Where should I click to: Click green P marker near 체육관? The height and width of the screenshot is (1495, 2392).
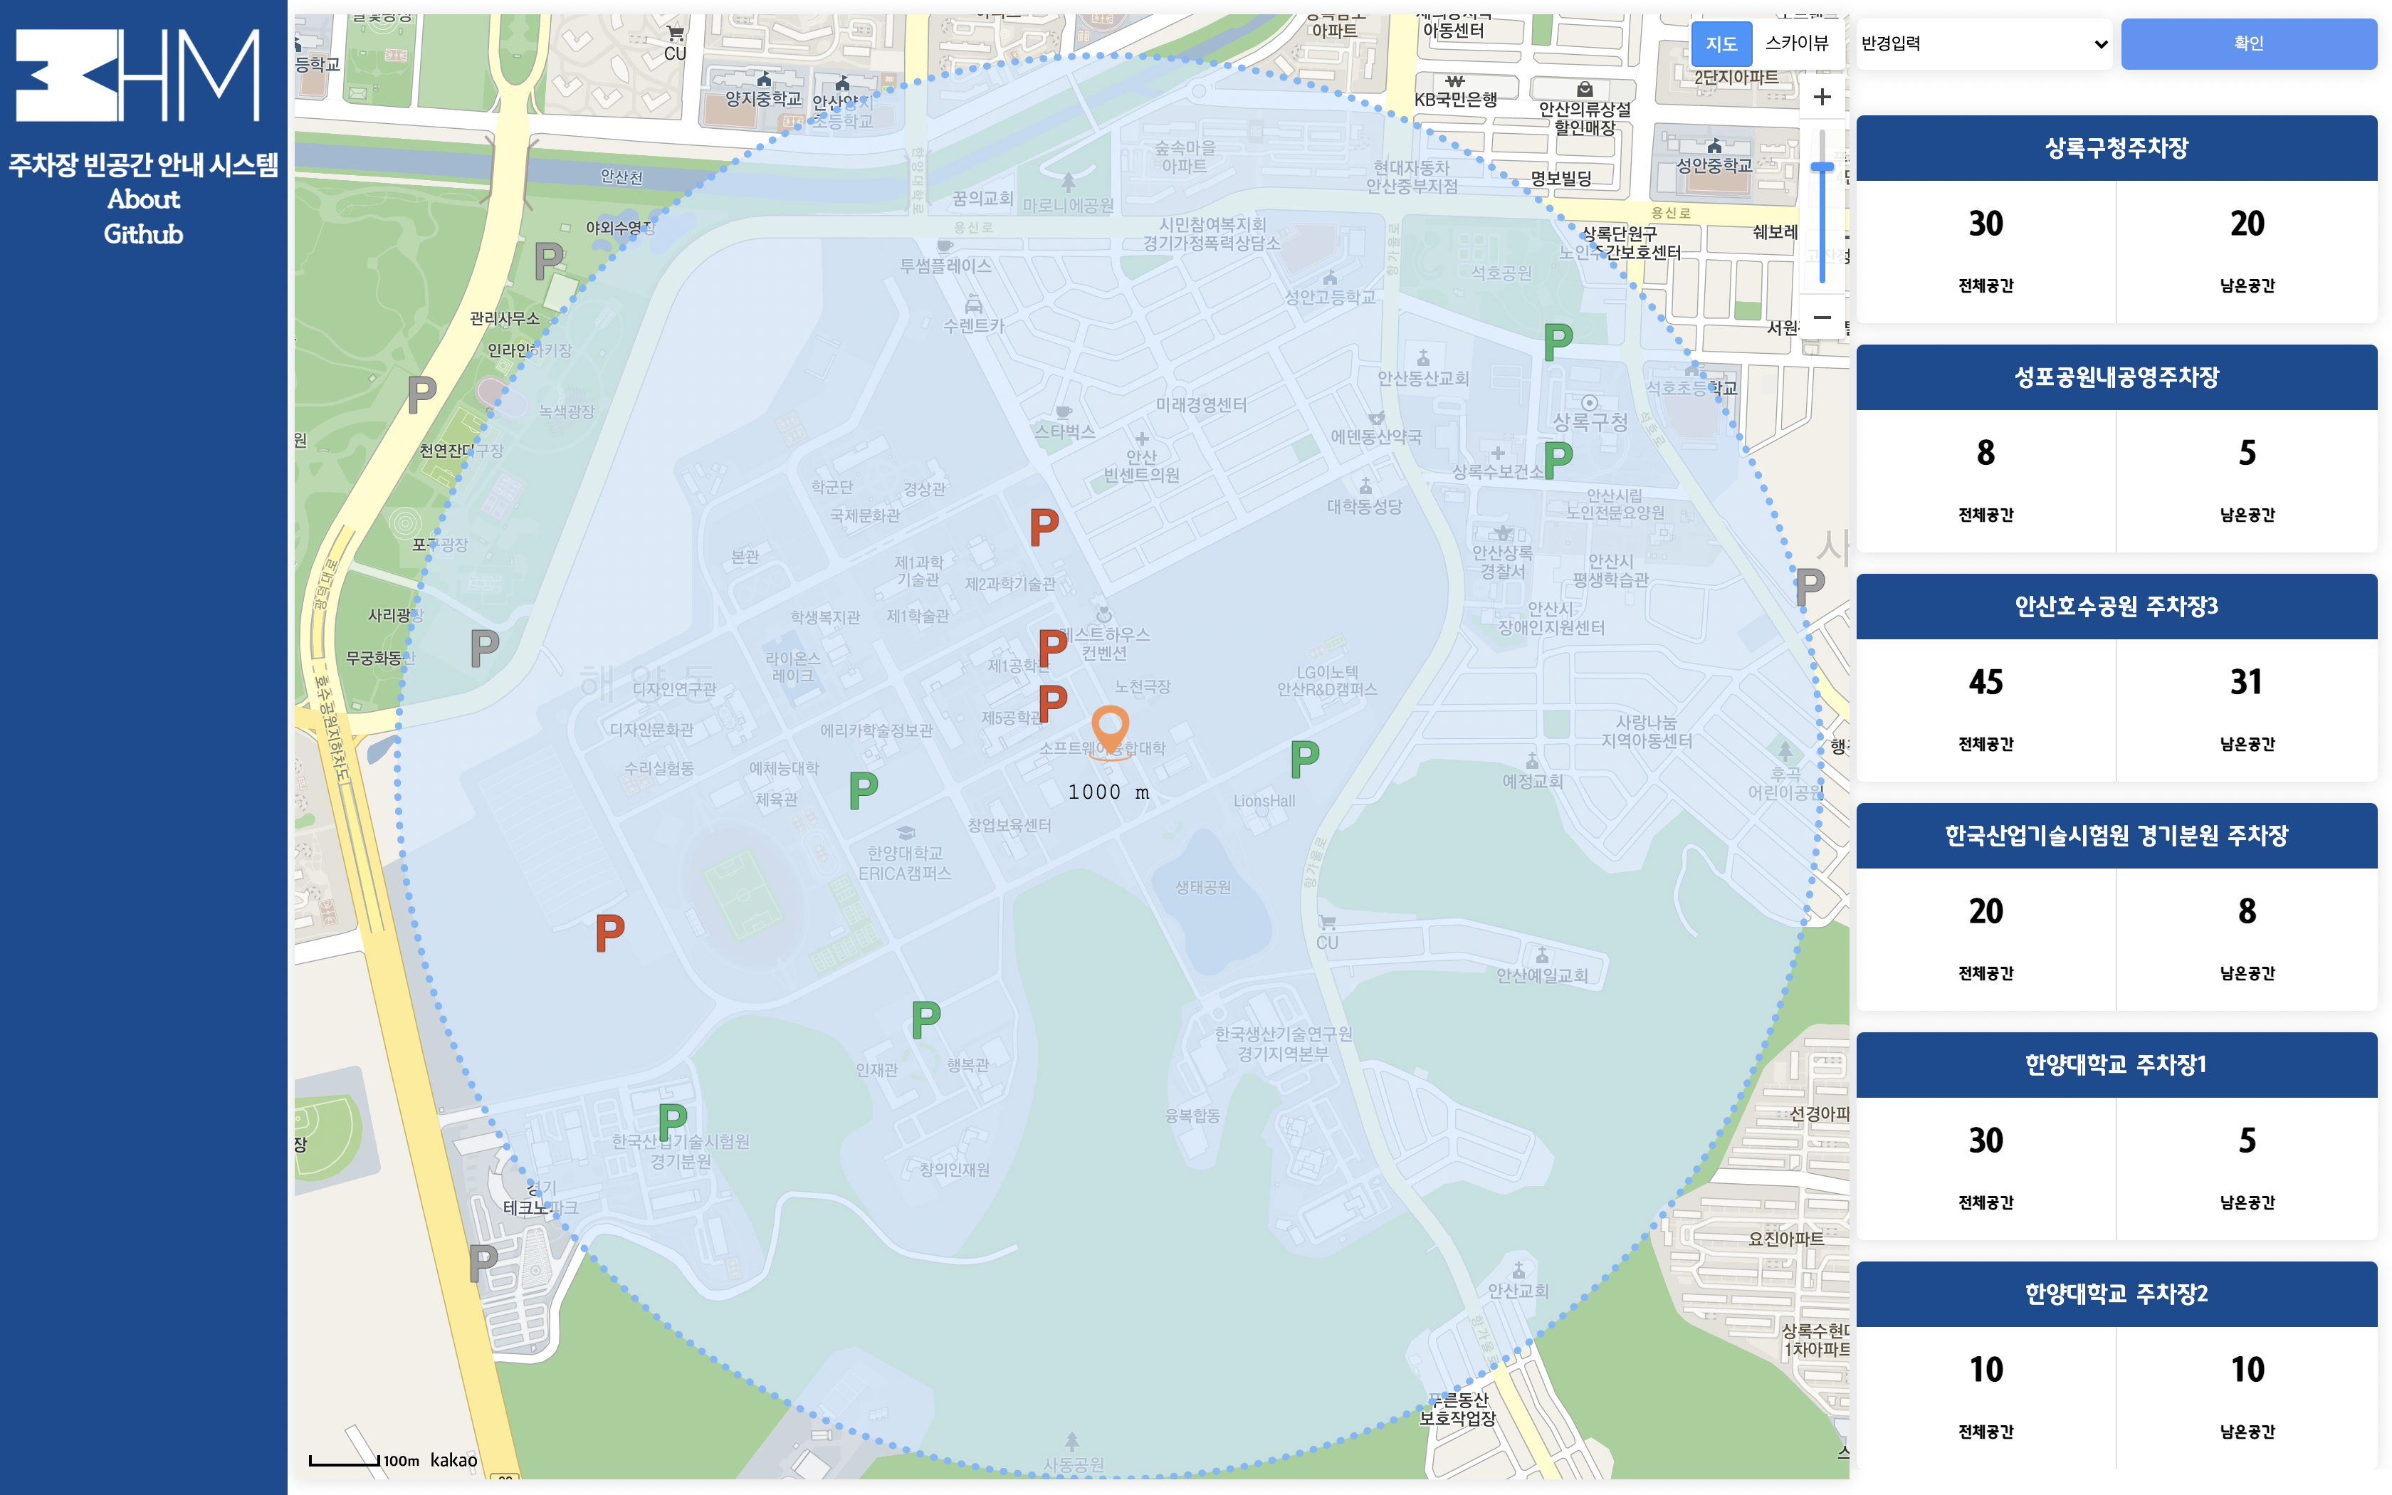(863, 790)
